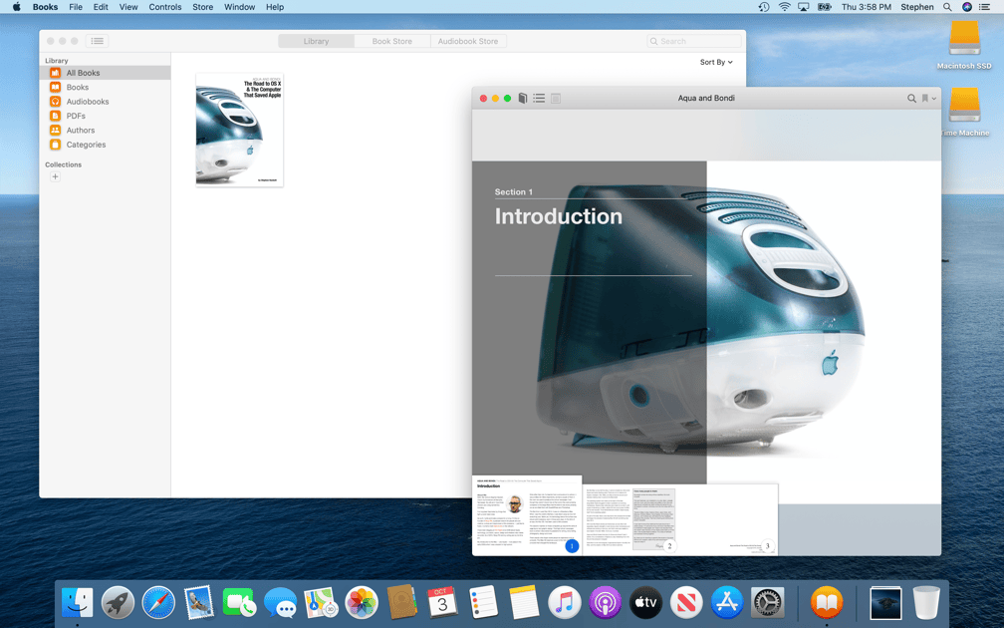Open the Store menu
The image size is (1004, 628).
point(203,7)
